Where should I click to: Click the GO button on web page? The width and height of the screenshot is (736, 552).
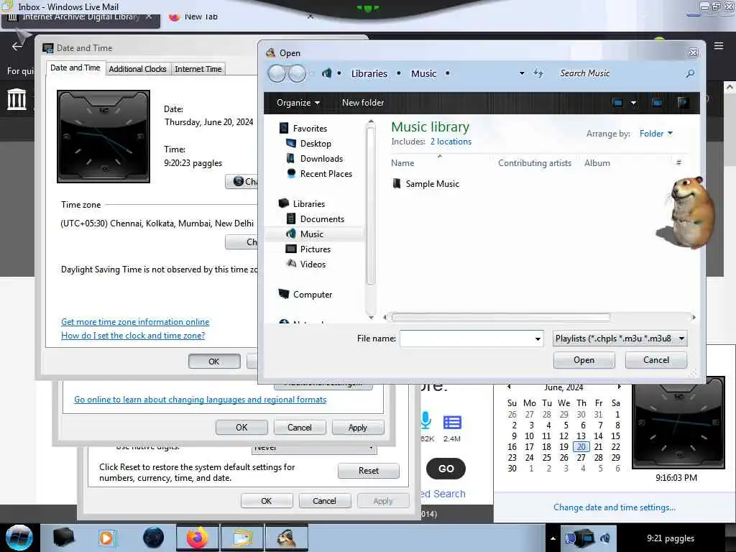(x=446, y=469)
